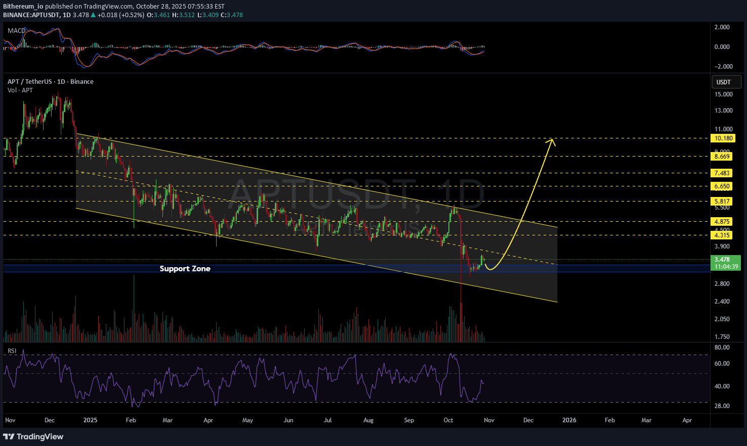Open the USDT currency selector
This screenshot has width=747, height=446.
pyautogui.click(x=726, y=82)
